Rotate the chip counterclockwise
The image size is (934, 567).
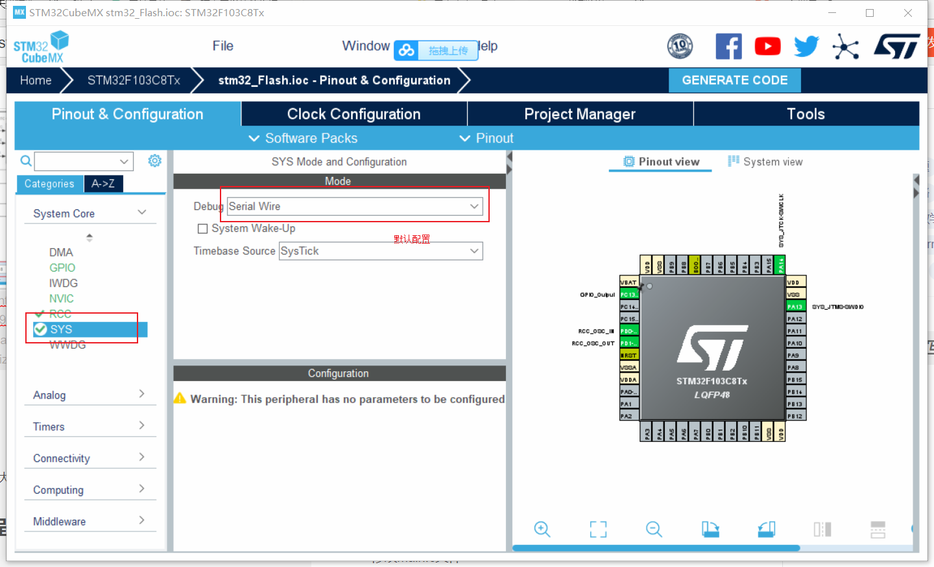tap(766, 529)
